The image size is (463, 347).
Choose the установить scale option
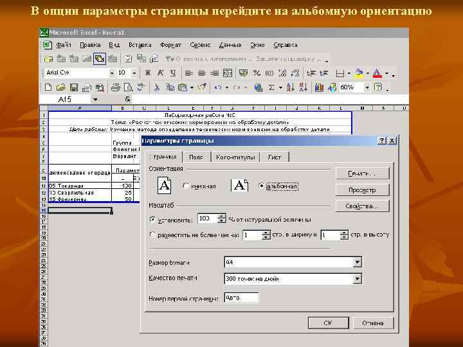[x=152, y=219]
